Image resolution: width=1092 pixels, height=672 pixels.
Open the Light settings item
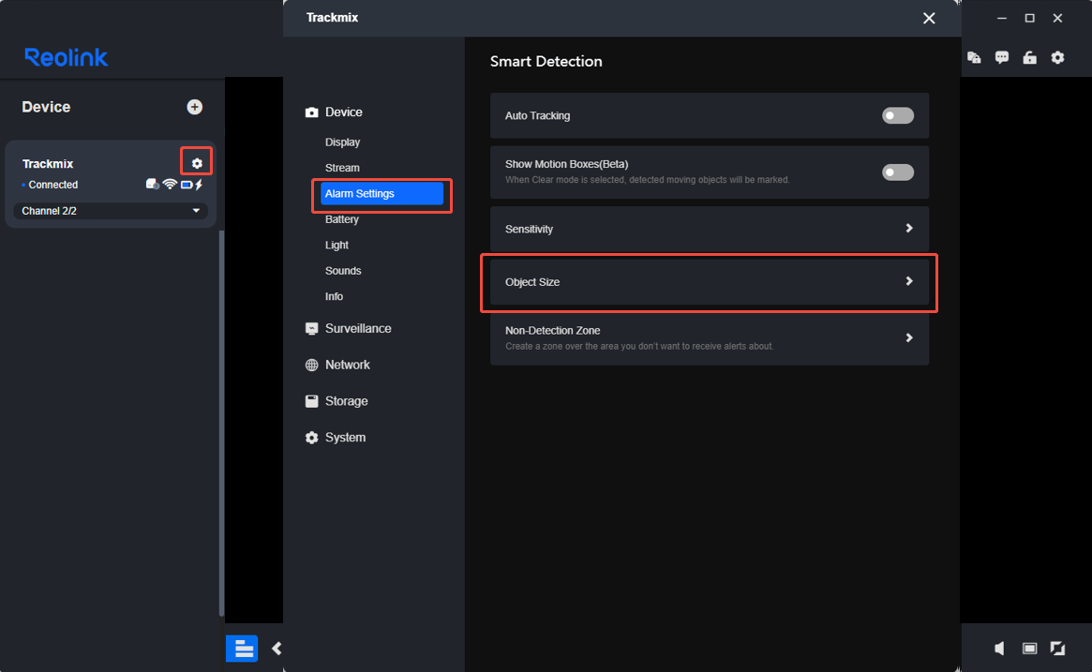(x=337, y=246)
